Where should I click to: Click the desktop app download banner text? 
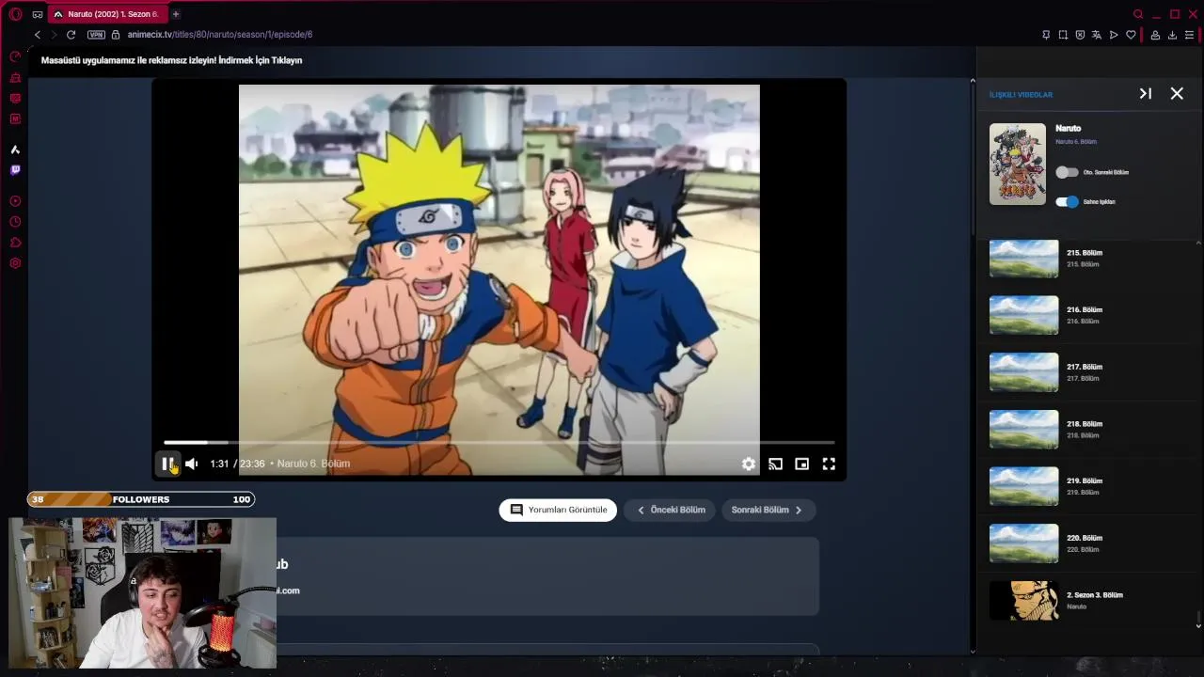pyautogui.click(x=171, y=60)
